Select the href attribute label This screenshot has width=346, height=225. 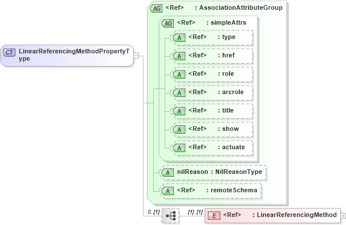(x=228, y=55)
